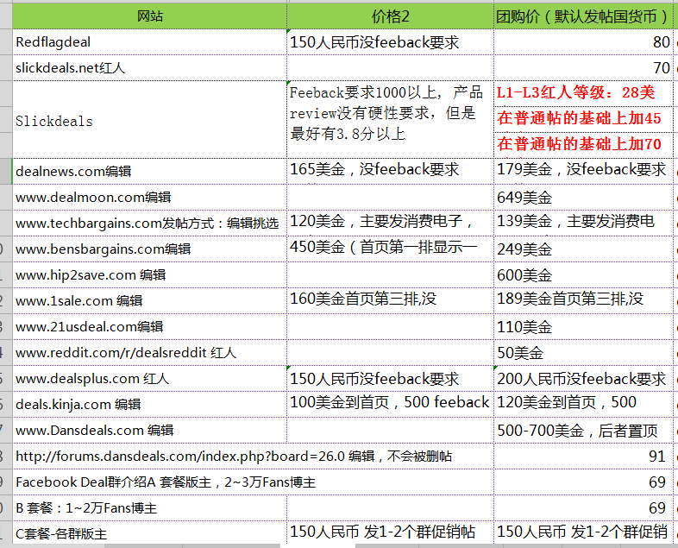Select the cell with value 80

583,42
